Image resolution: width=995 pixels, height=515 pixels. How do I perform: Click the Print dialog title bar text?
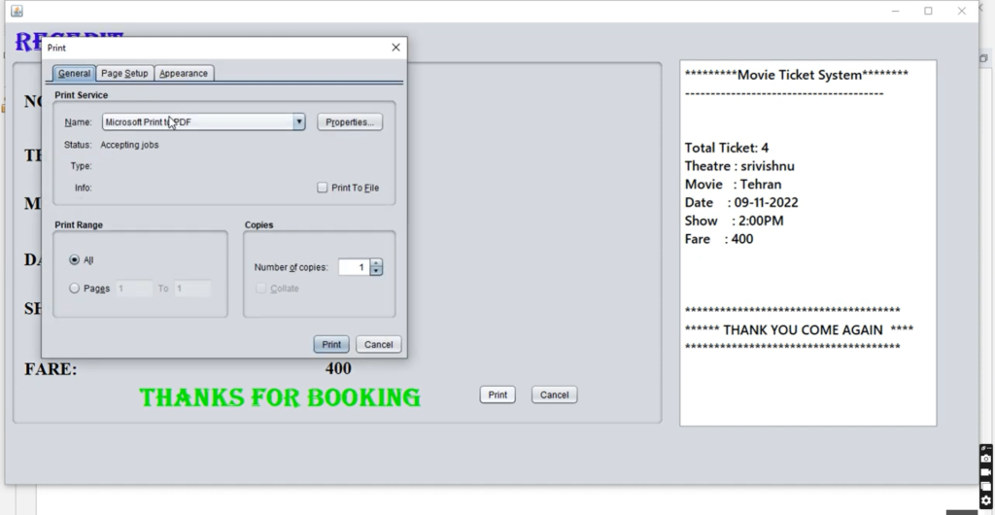pos(56,49)
